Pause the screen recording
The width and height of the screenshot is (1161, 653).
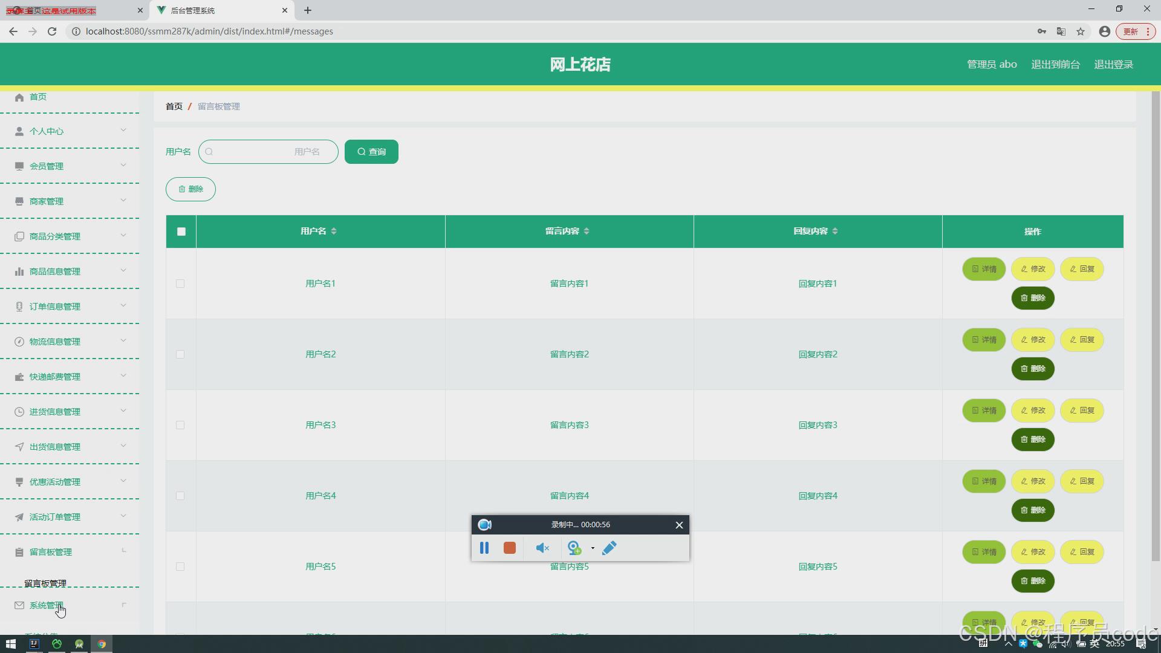484,548
